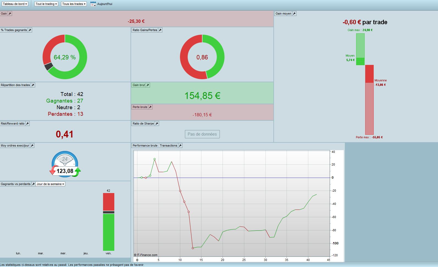Click the Perte brute title label
This screenshot has height=267, width=438.
[140, 107]
